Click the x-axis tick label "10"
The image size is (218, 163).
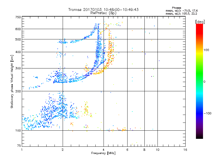tap(158, 150)
